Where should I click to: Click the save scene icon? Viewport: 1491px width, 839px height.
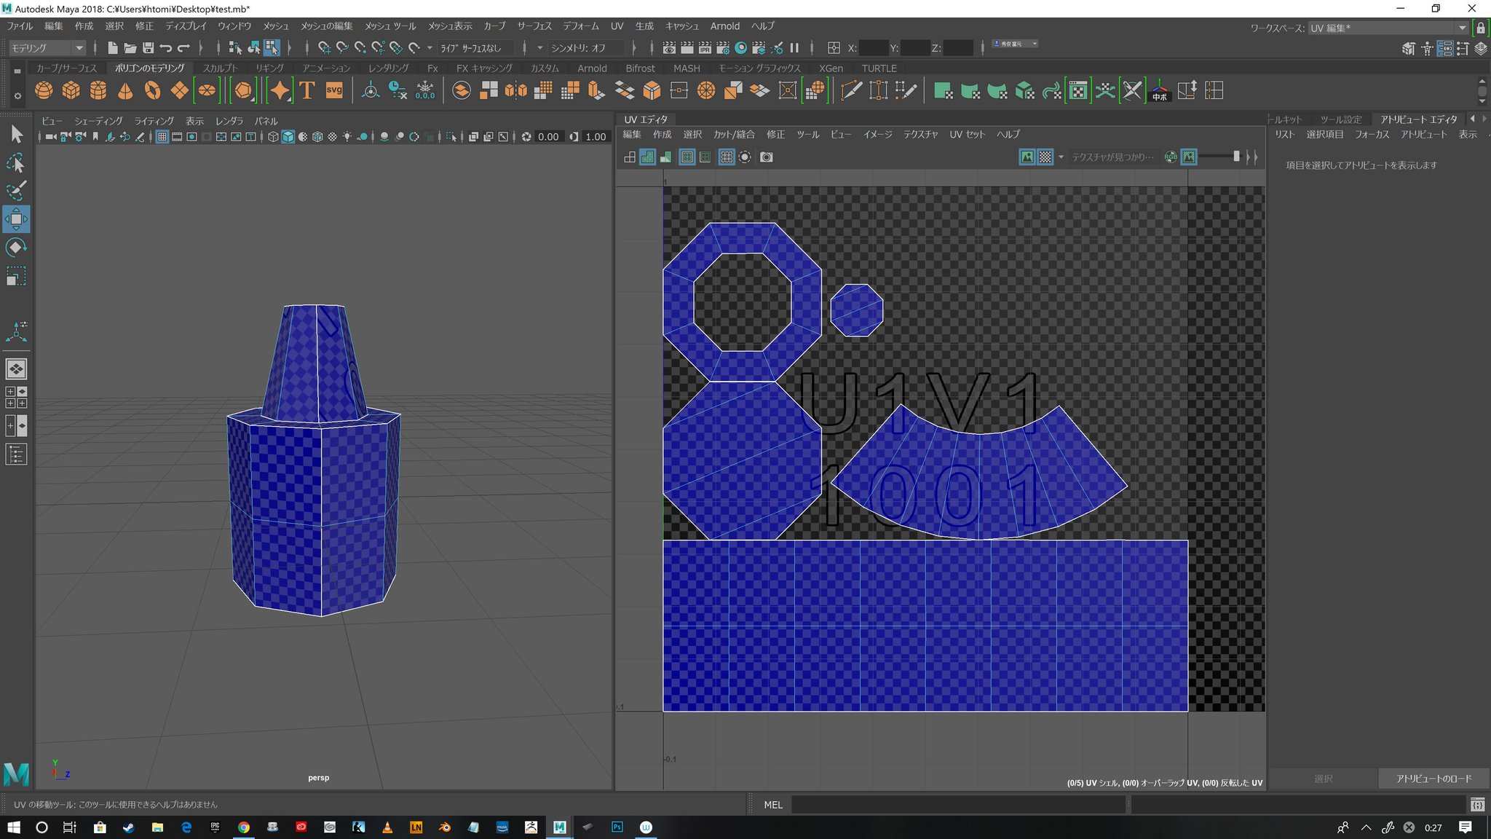pyautogui.click(x=148, y=48)
